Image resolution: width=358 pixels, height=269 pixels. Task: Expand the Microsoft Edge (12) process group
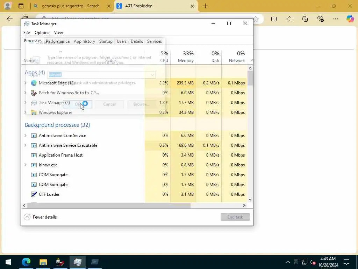(x=25, y=83)
